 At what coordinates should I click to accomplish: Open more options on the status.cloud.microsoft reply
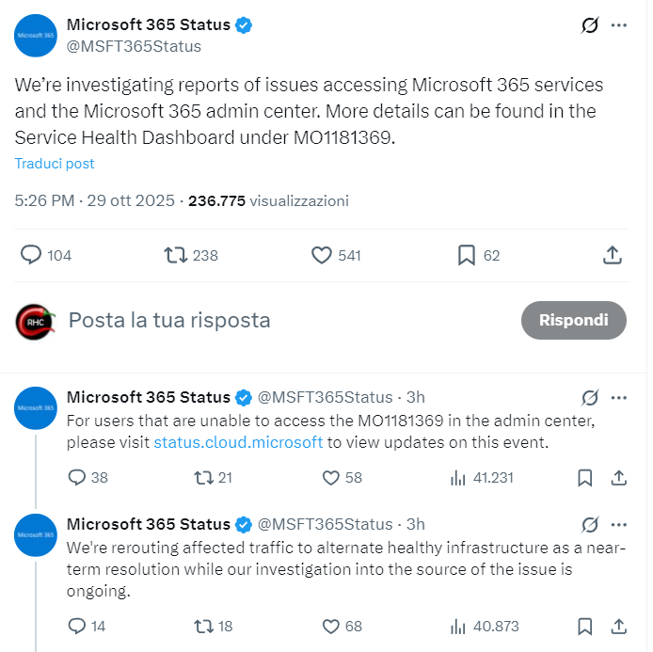(618, 396)
